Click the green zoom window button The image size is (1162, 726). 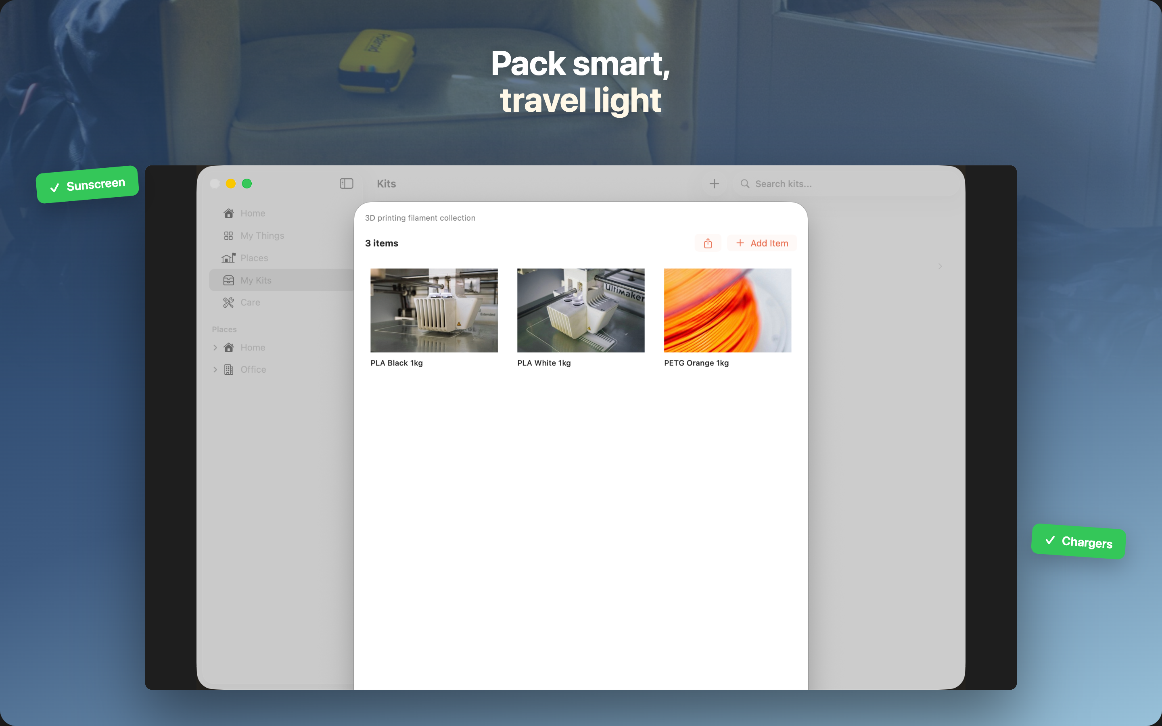(x=247, y=184)
